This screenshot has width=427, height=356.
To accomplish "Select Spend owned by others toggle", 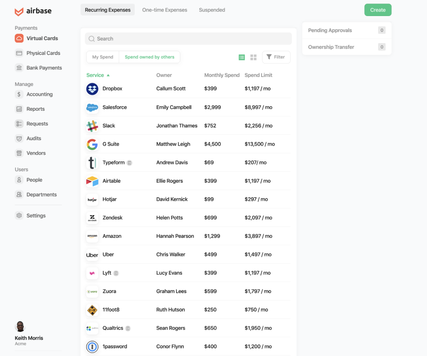I will coord(149,57).
